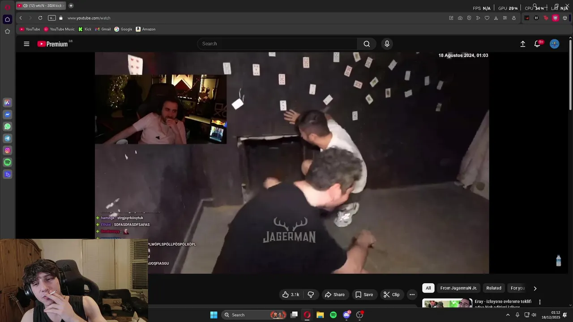
Task: Open the sidebar player icon below Spotify
Action: pyautogui.click(x=7, y=174)
